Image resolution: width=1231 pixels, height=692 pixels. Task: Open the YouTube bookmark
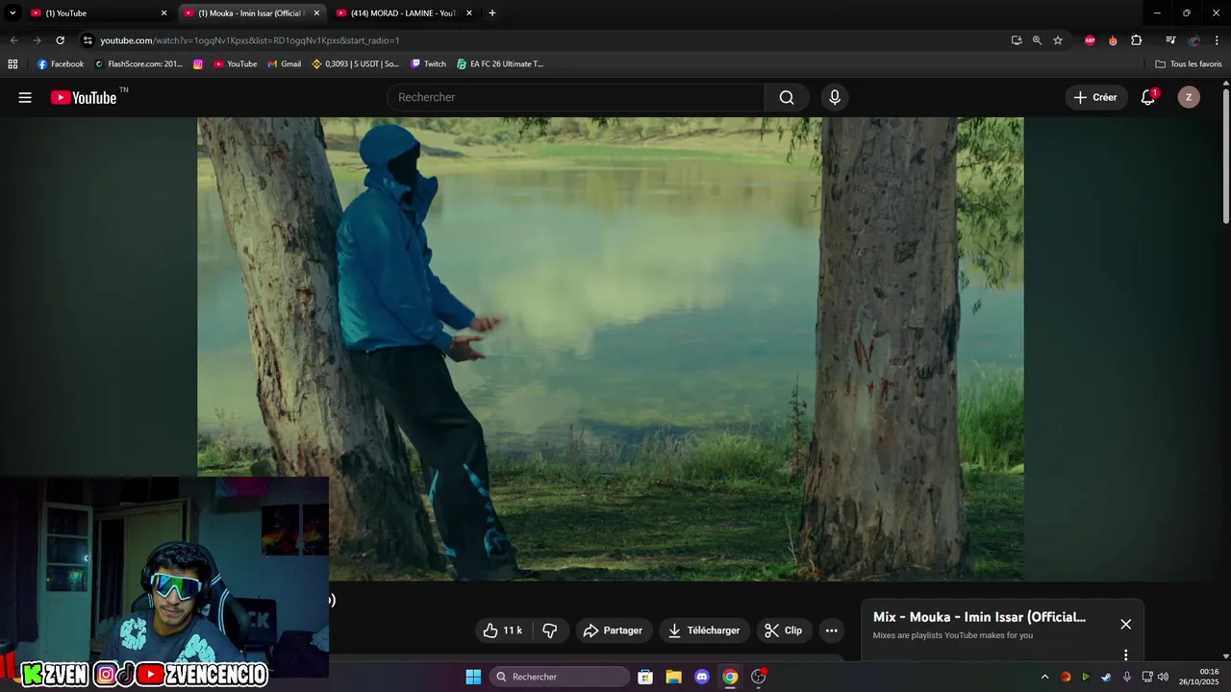(236, 64)
